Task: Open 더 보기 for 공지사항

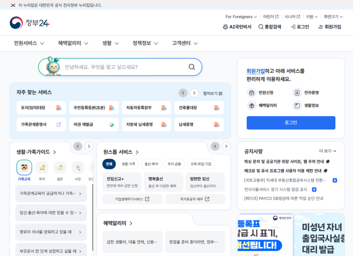Action: pyautogui.click(x=327, y=151)
